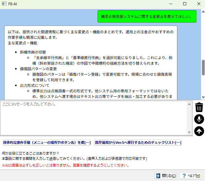Click input box scrollbar up arrow
This screenshot has width=205, height=181.
[189, 104]
